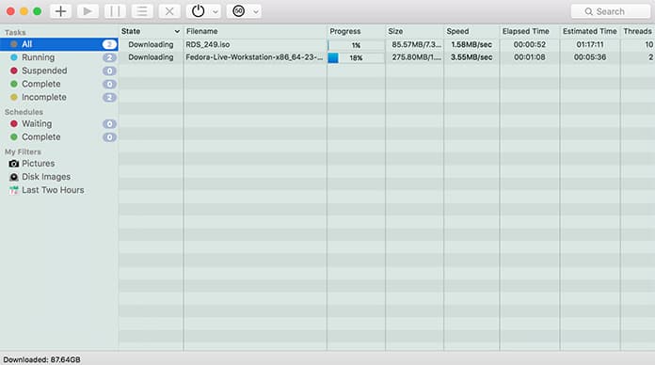Click the Disk Images disc icon
Viewport: 655px width, 365px height.
click(14, 177)
